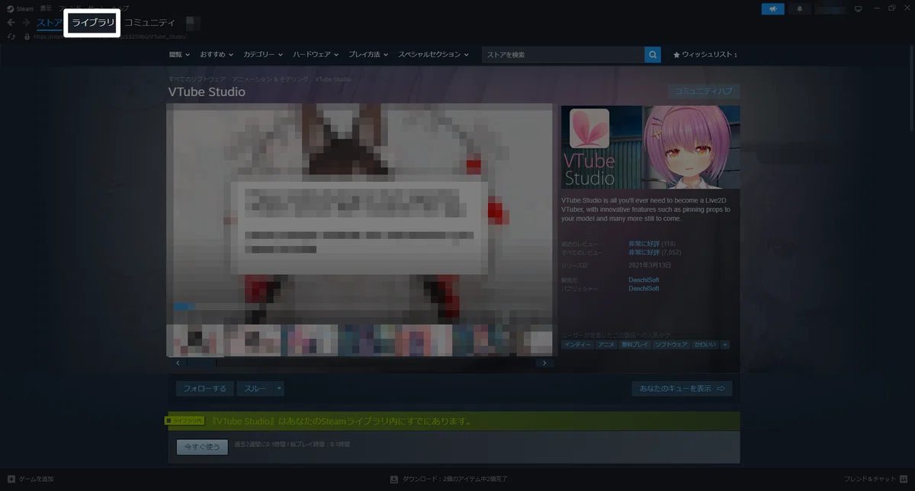Click the VTube Studio breadcrumb link
This screenshot has width=915, height=491.
332,79
